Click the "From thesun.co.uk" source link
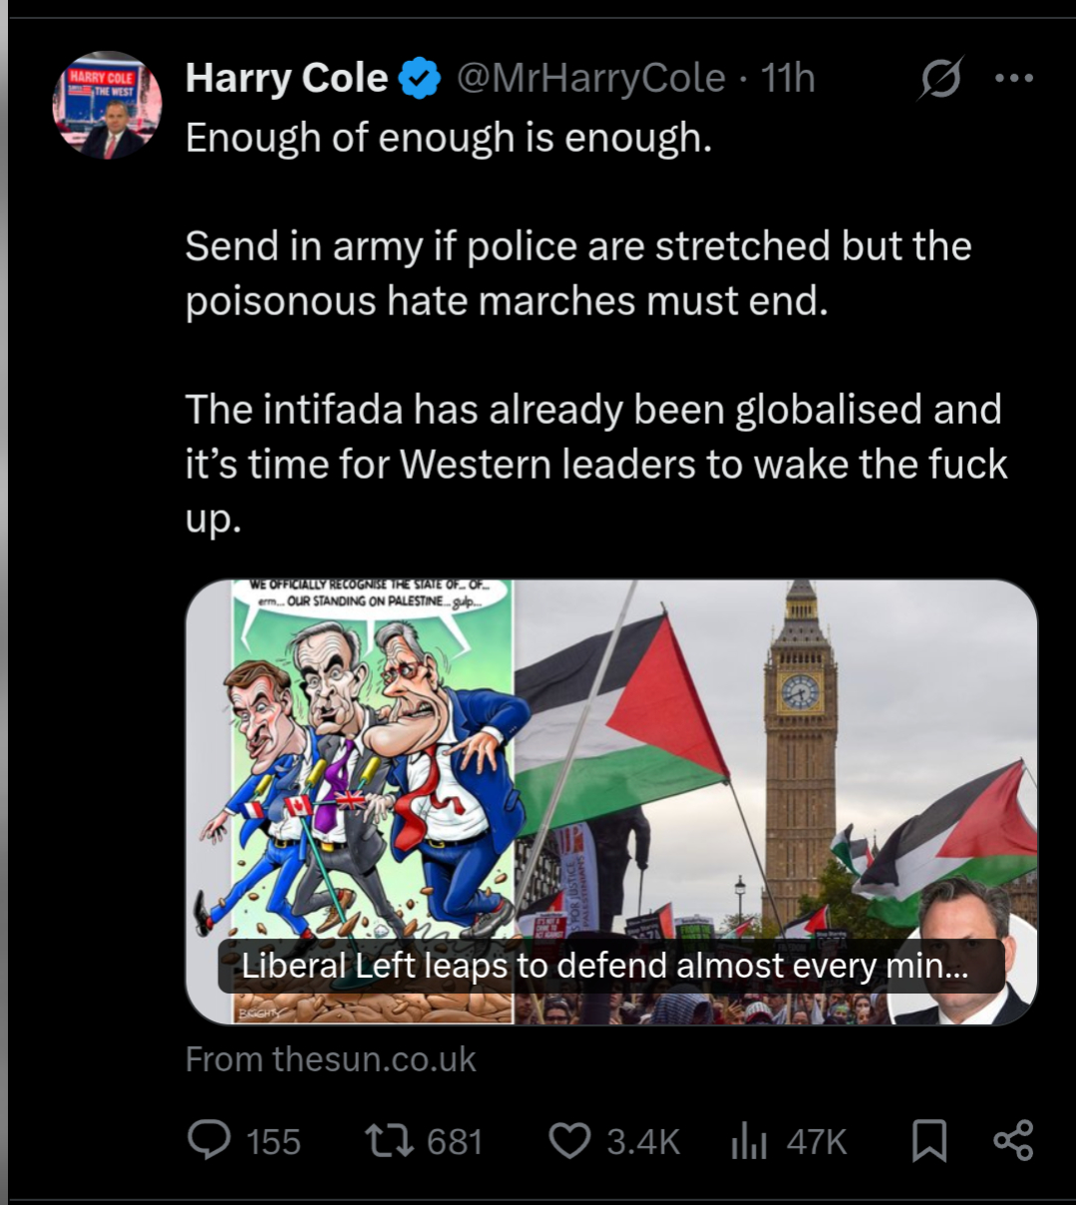1076x1205 pixels. (x=330, y=1058)
